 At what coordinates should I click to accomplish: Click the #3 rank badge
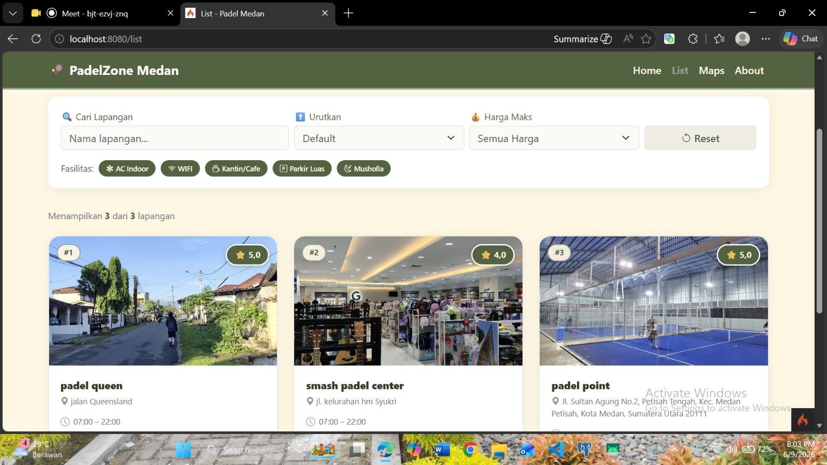pyautogui.click(x=559, y=252)
